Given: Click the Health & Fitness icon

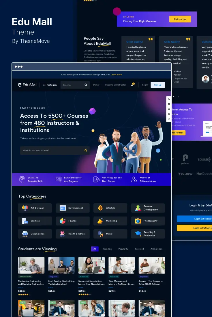Looking at the screenshot, I should (x=63, y=234).
